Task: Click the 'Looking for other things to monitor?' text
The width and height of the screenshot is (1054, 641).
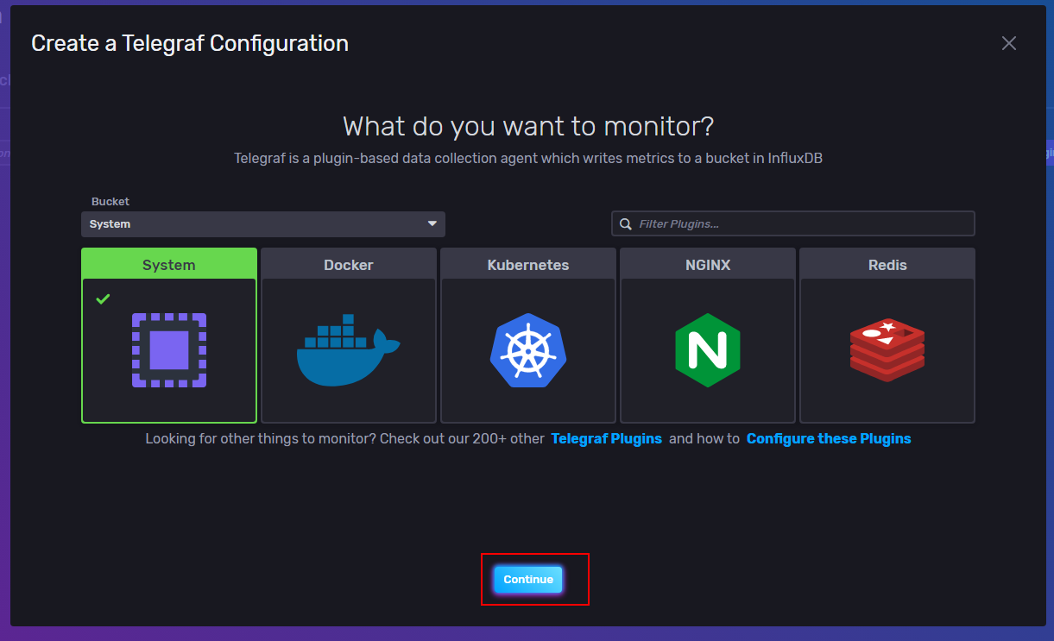Action: (261, 439)
